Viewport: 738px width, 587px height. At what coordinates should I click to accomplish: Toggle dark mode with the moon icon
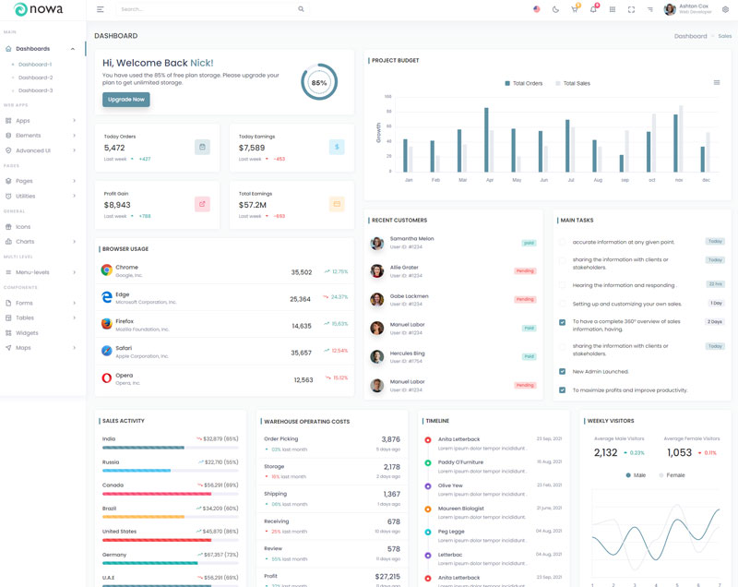click(555, 9)
